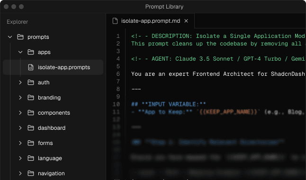The image size is (306, 180).
Task: Click the window zoom button
Action: 21,7
